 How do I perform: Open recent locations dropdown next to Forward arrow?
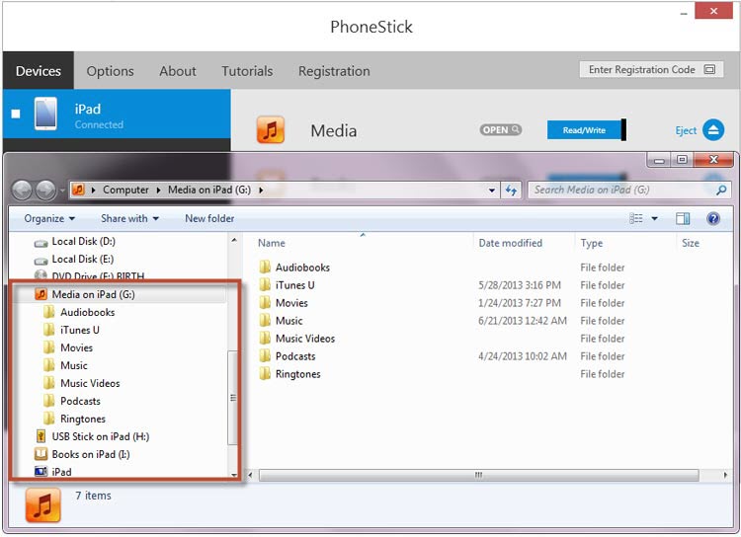[62, 191]
